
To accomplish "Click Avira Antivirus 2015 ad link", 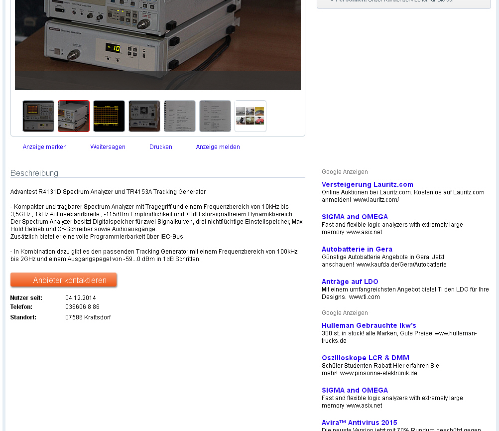I will (x=359, y=423).
